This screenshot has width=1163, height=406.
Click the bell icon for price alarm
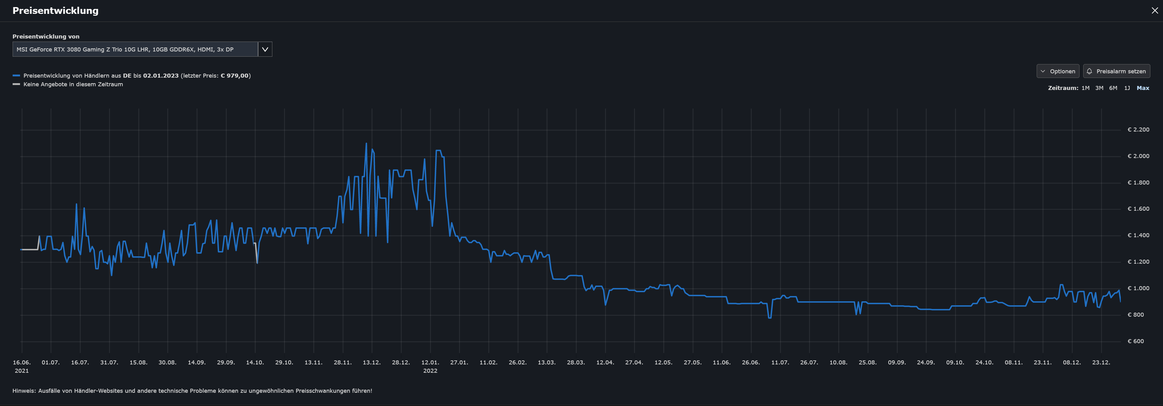[x=1089, y=71]
